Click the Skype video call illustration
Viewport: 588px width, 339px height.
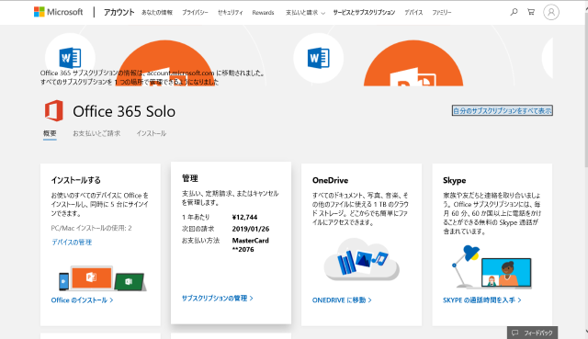[x=492, y=266]
